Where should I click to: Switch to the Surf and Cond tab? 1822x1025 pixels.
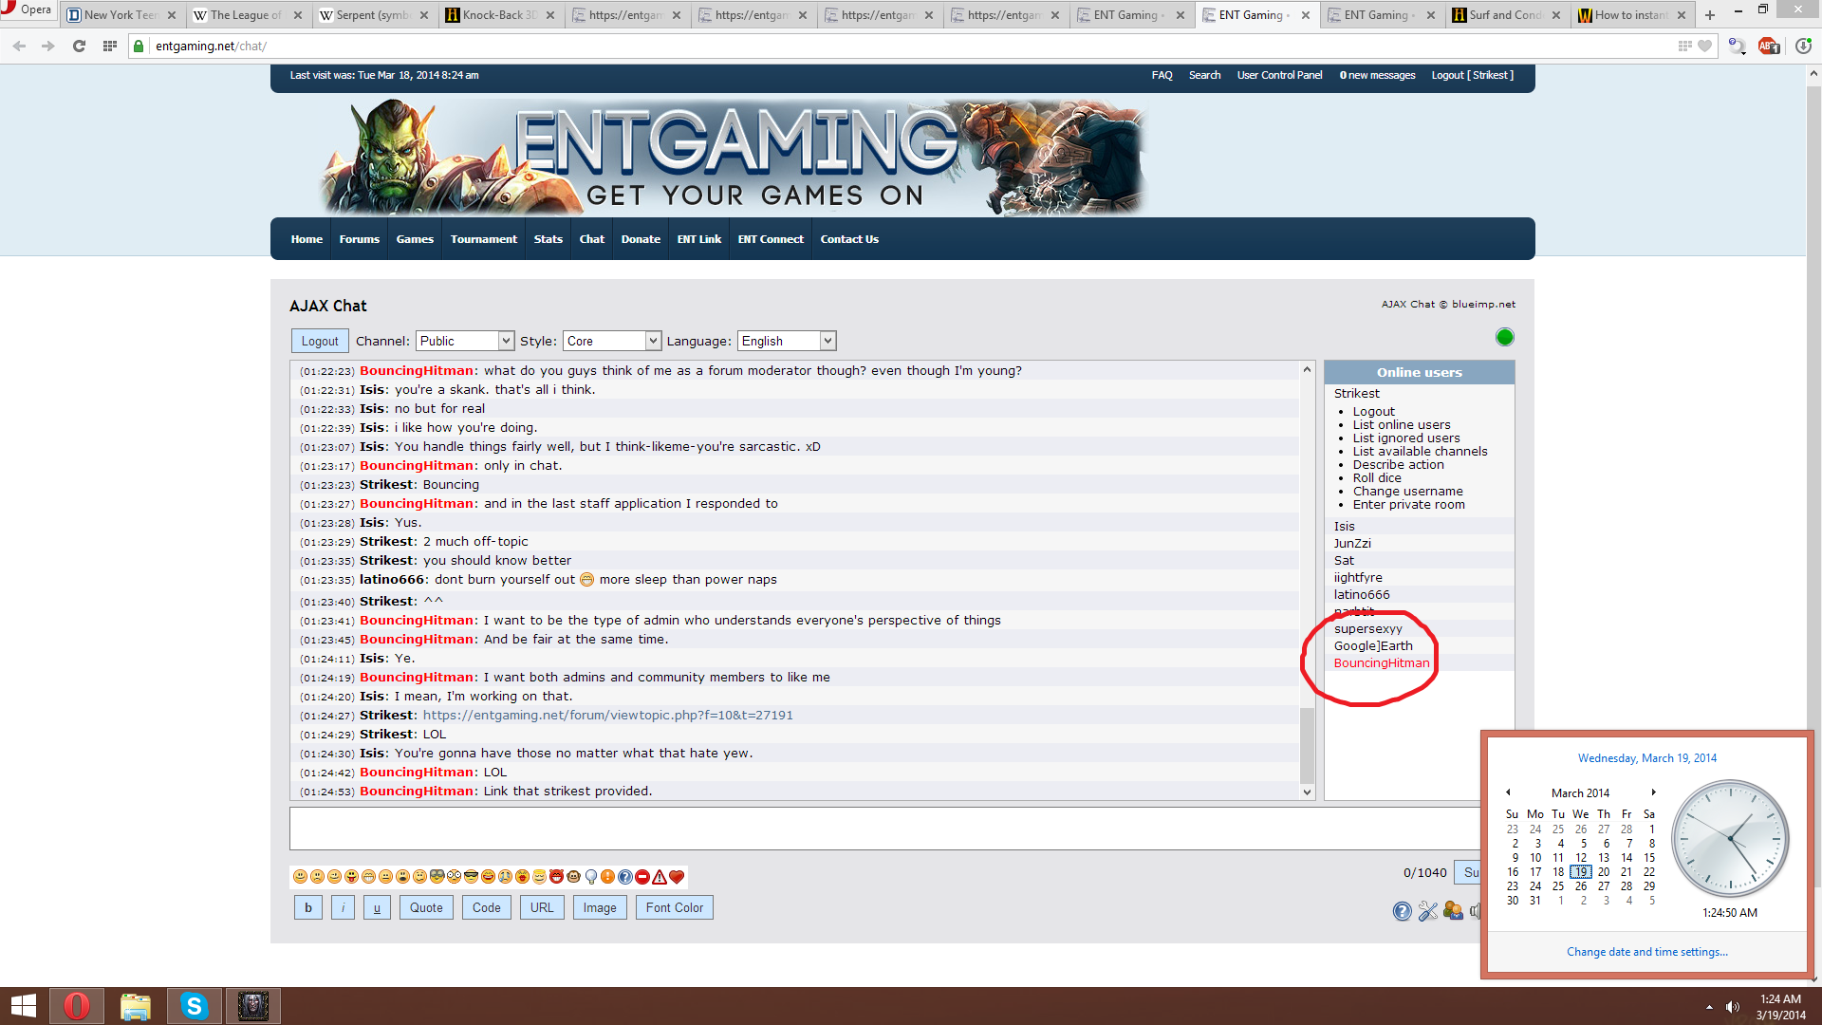[1506, 15]
